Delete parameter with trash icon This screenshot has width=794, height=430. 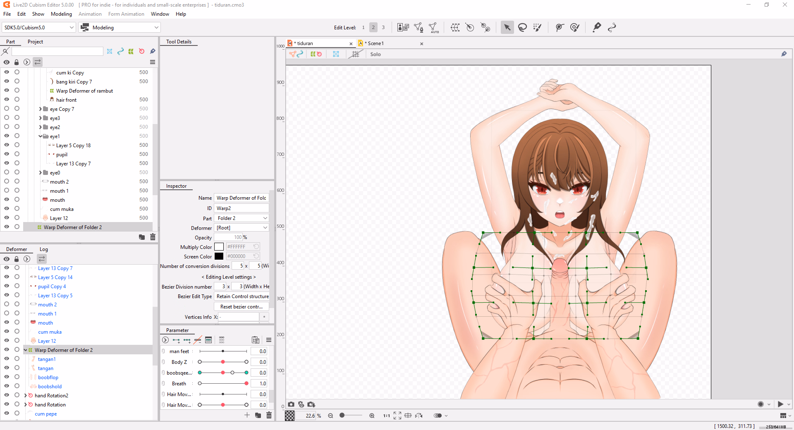point(269,415)
